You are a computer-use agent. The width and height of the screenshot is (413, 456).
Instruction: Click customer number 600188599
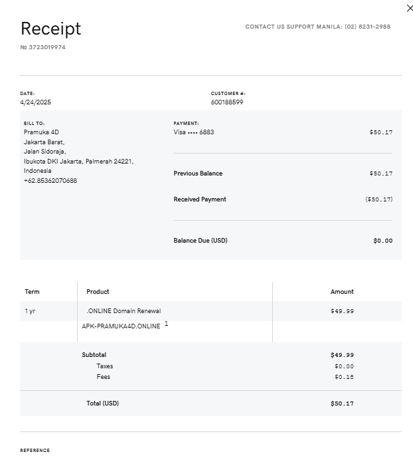pos(227,102)
